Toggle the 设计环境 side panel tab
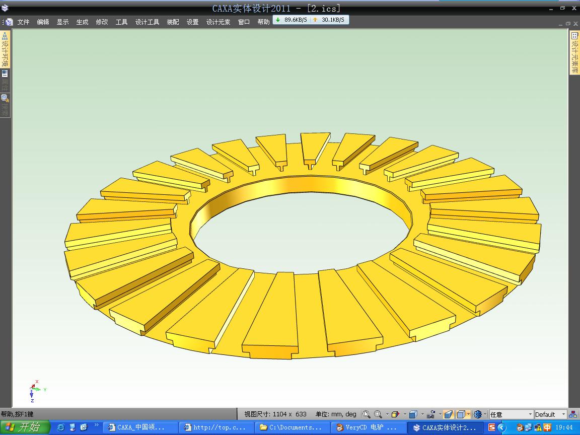Image resolution: width=580 pixels, height=435 pixels. [5, 49]
